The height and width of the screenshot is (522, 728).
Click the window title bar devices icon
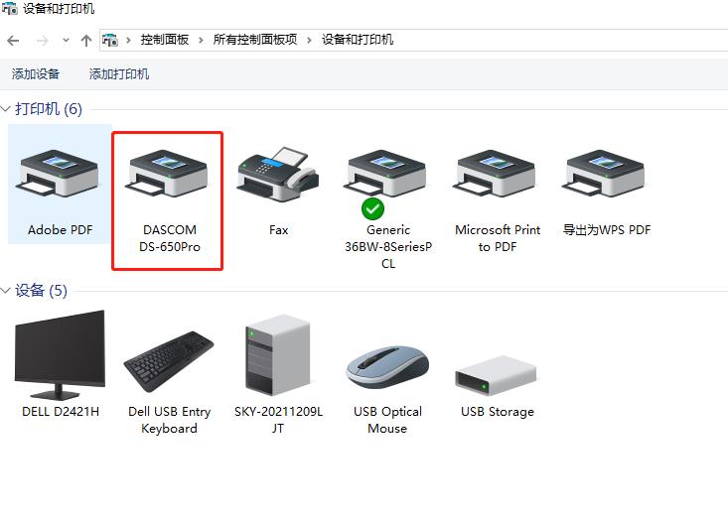(x=9, y=8)
